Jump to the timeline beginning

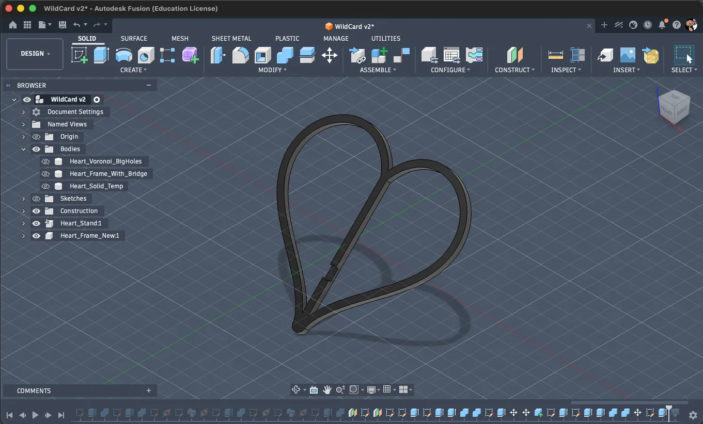(x=9, y=415)
